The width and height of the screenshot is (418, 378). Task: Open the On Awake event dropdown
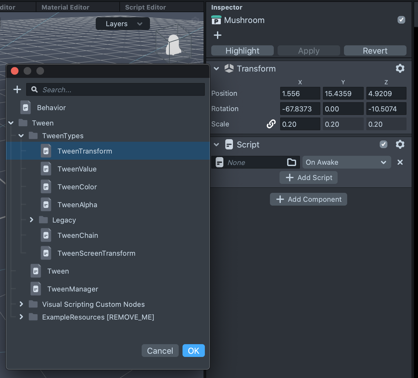[346, 162]
